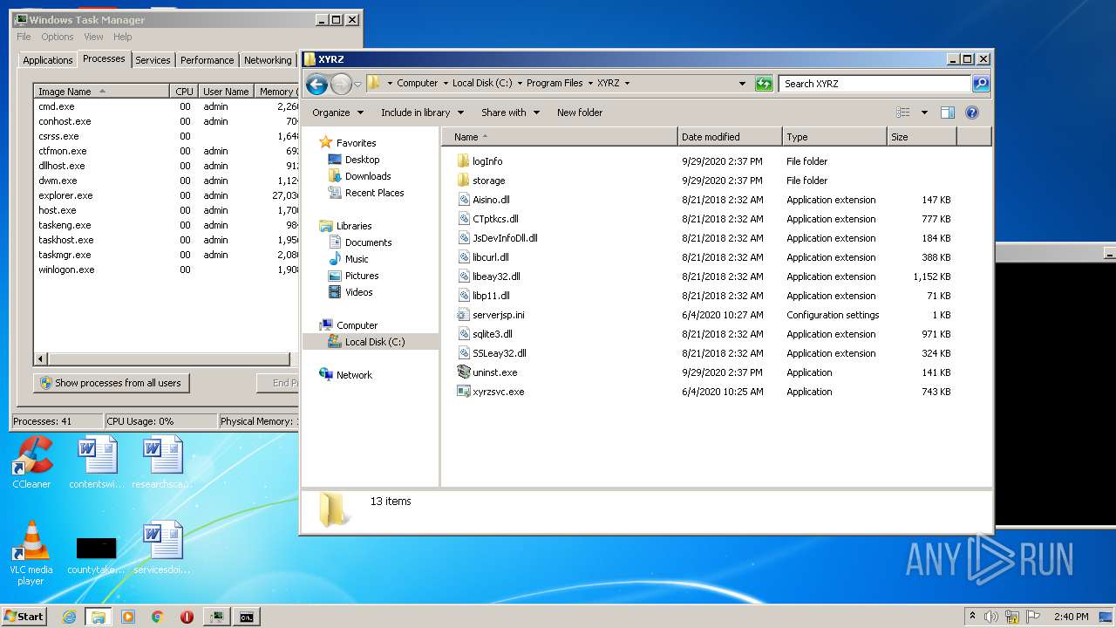Viewport: 1116px width, 628px height.
Task: Sort files by Date modified column
Action: click(x=730, y=137)
